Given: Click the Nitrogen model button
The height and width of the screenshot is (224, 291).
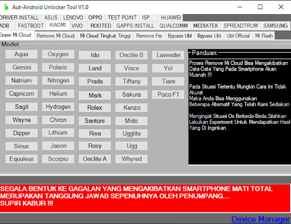Looking at the screenshot, I should tap(58, 81).
